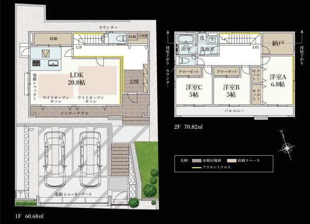Click the 電動シャッターゲート label
The image size is (310, 224).
coord(73,195)
